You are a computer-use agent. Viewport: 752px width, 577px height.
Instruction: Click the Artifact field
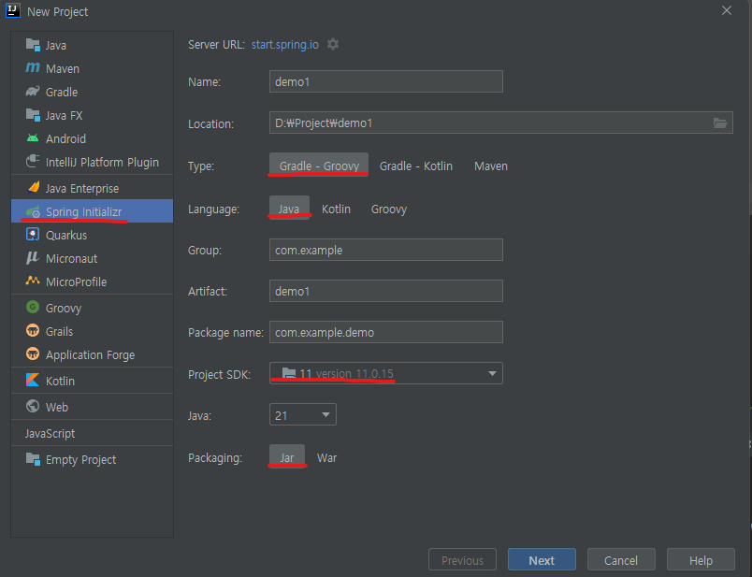[x=386, y=291]
